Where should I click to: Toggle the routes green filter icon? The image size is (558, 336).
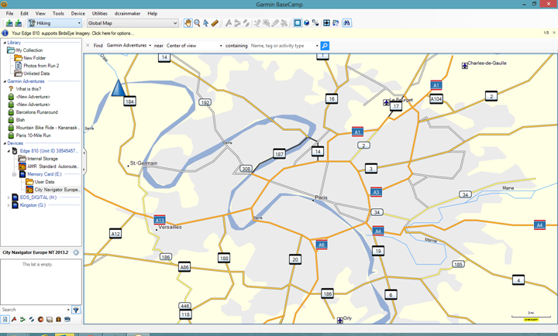pos(22,319)
